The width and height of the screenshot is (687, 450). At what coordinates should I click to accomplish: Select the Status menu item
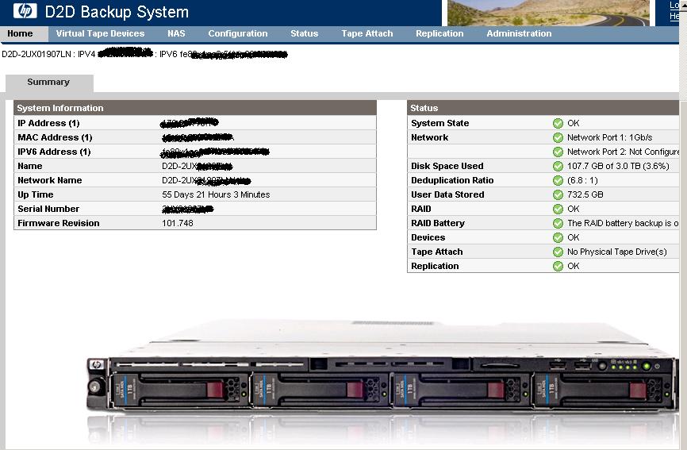(304, 34)
